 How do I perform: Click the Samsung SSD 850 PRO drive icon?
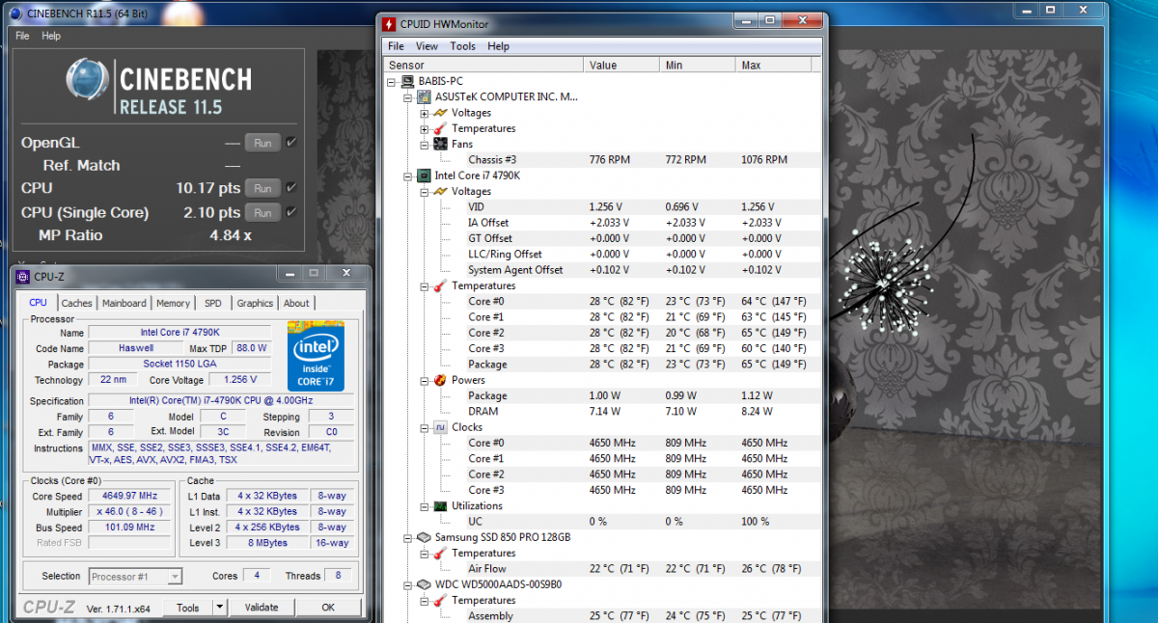(424, 537)
